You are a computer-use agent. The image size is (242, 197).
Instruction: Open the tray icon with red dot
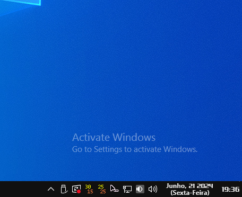pyautogui.click(x=76, y=189)
